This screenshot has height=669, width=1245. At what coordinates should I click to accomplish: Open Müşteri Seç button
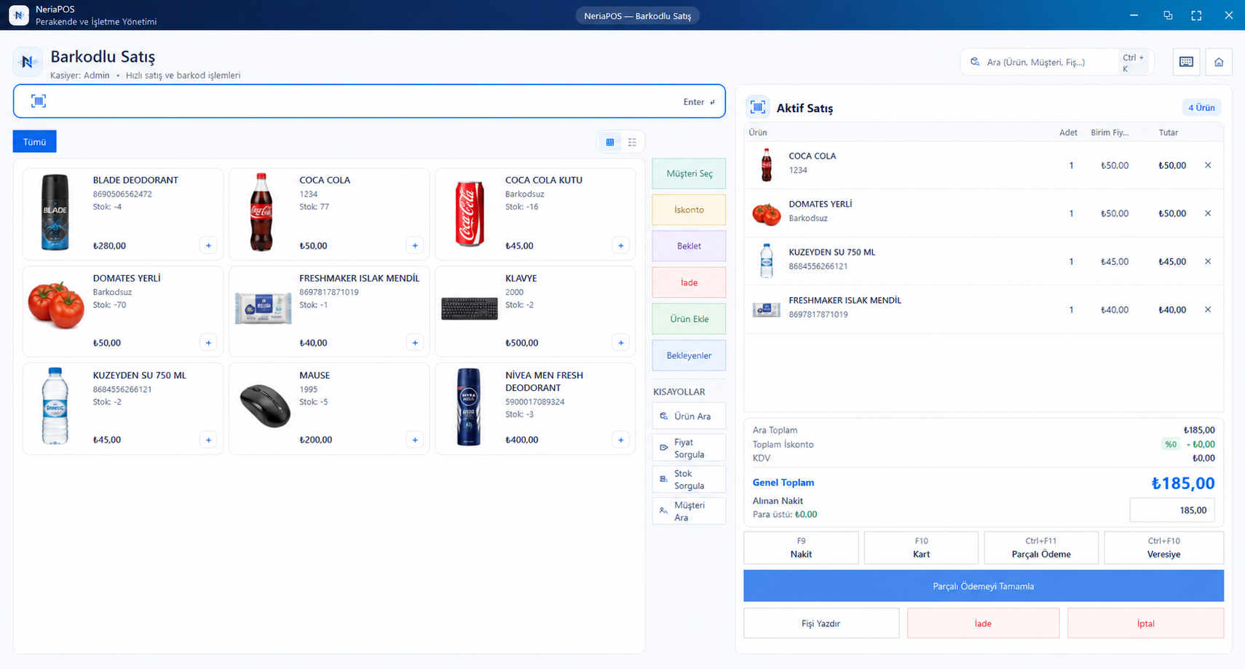point(689,173)
